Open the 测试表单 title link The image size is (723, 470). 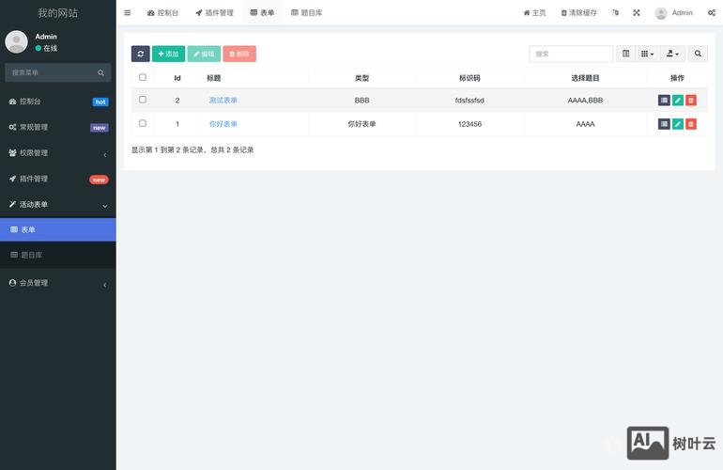tap(223, 101)
